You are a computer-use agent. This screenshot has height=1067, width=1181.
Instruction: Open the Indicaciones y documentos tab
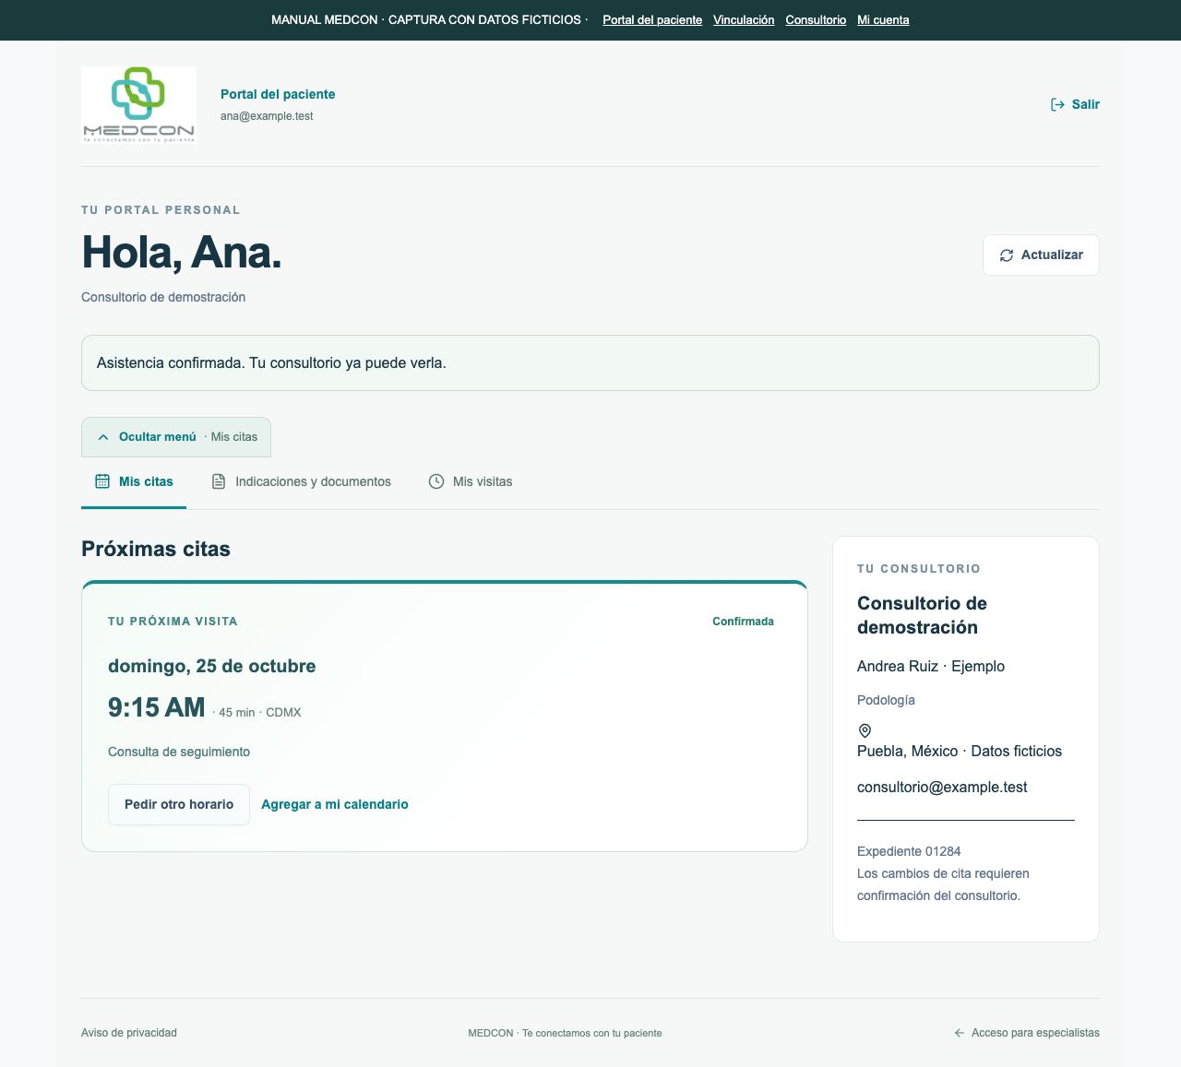pyautogui.click(x=301, y=481)
